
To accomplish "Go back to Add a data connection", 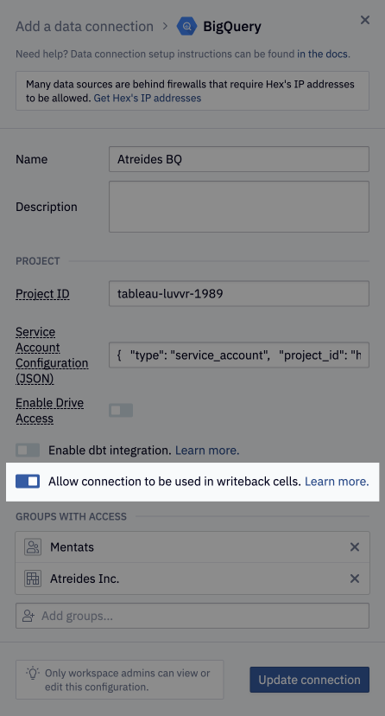I will [85, 27].
